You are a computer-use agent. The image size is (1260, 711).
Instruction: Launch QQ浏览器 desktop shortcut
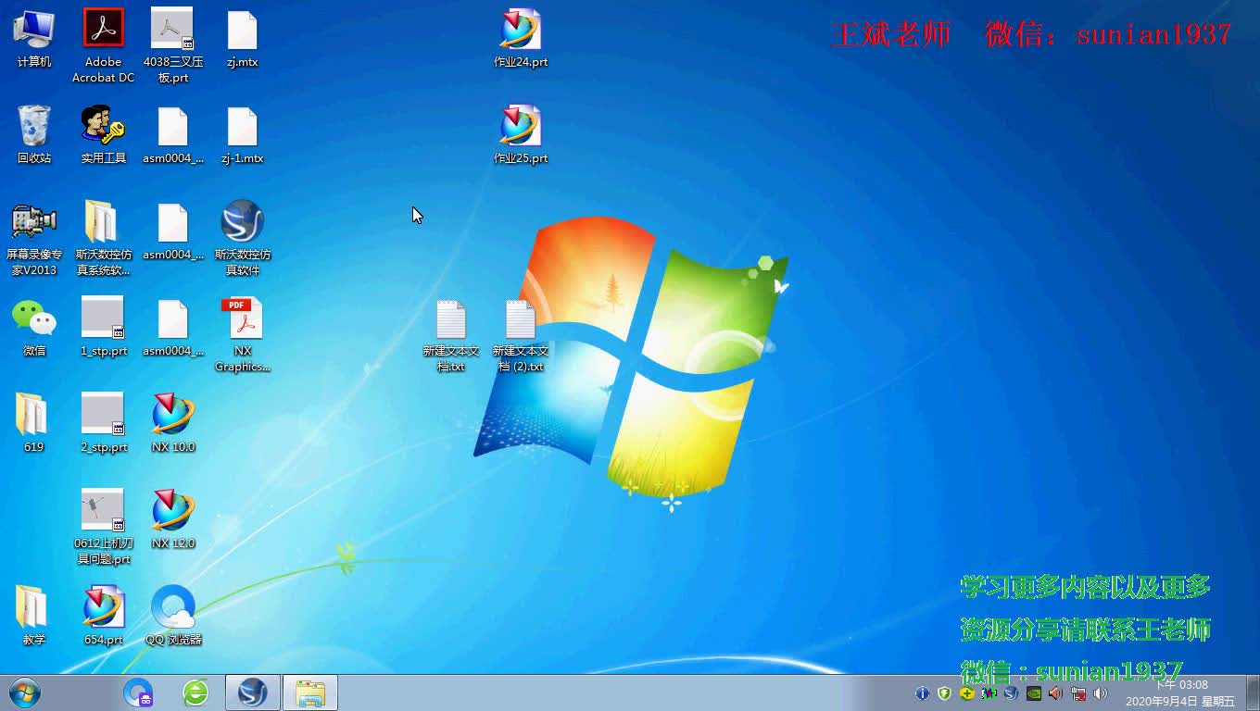point(172,617)
